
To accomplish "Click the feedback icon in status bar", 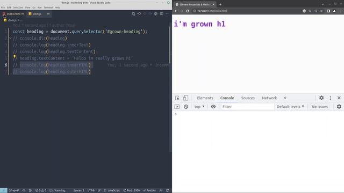I will (161, 190).
